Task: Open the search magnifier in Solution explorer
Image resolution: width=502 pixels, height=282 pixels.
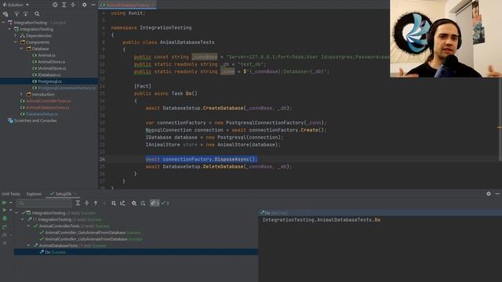Action: (37, 14)
